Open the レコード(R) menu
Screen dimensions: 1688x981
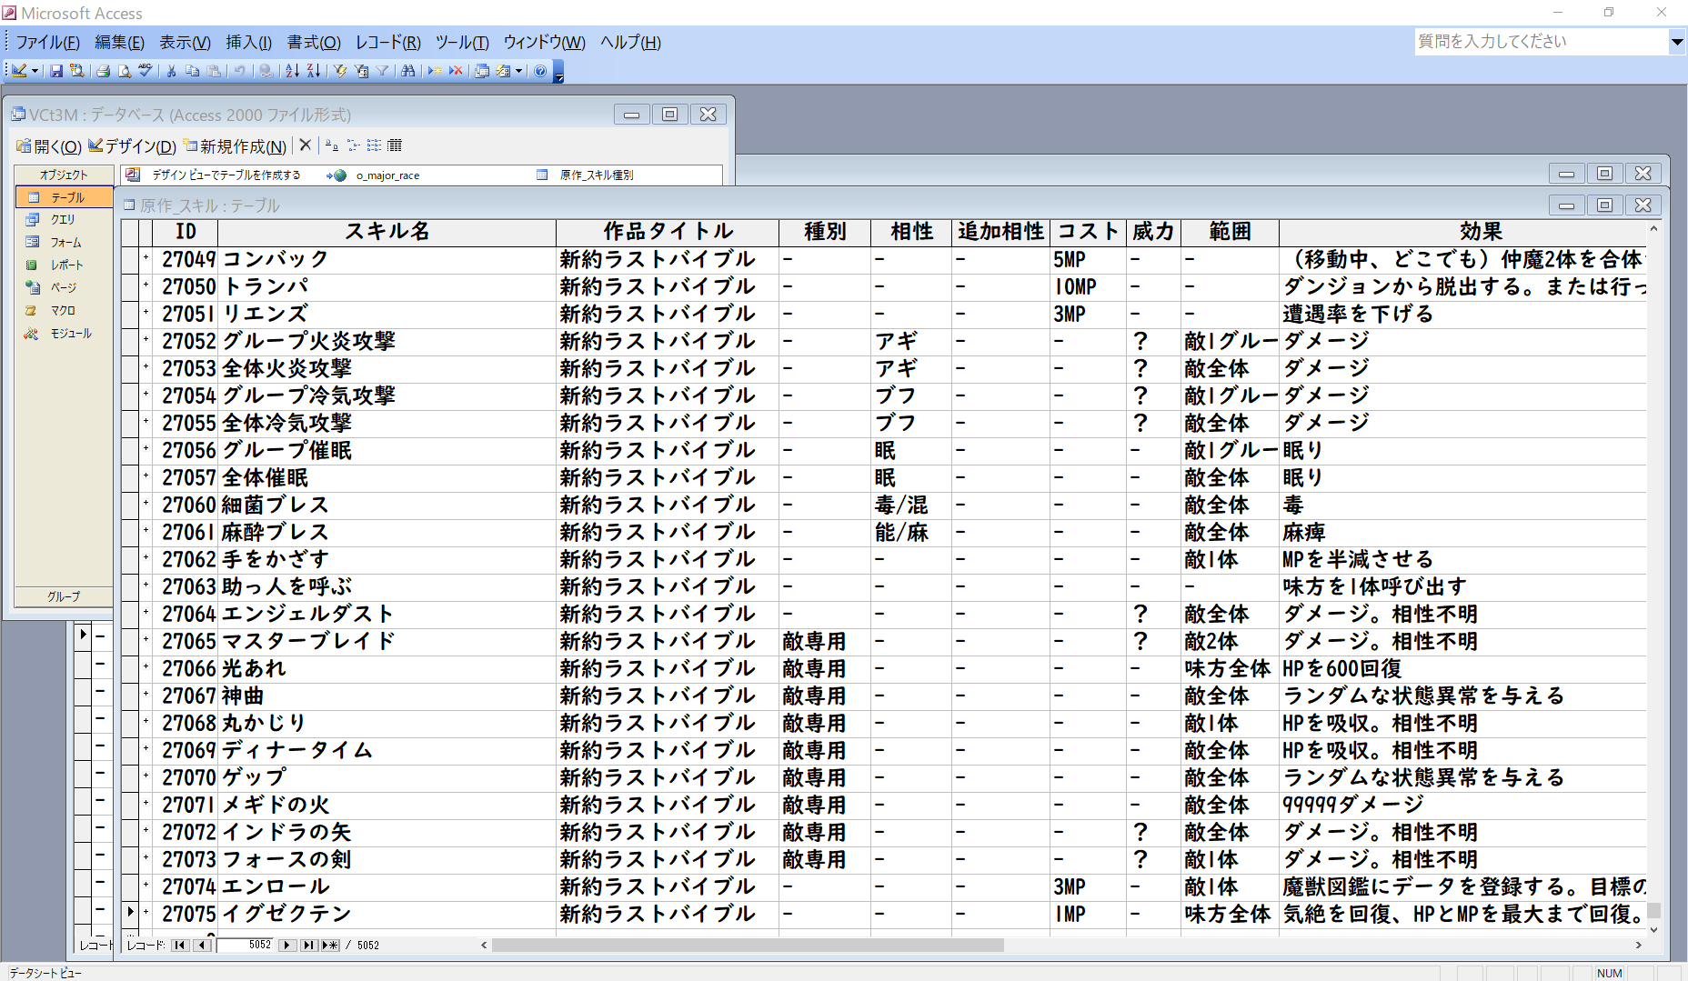click(x=387, y=43)
